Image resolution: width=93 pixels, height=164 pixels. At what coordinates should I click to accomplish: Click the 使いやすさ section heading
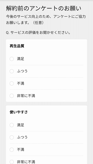(x=19, y=112)
